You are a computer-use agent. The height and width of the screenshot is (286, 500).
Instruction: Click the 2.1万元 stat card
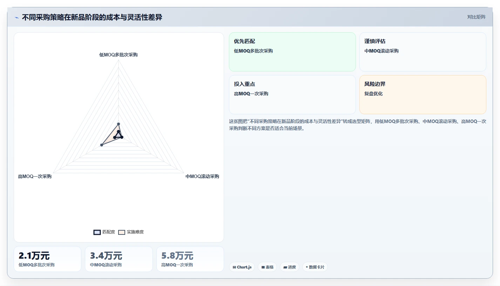tap(47, 259)
